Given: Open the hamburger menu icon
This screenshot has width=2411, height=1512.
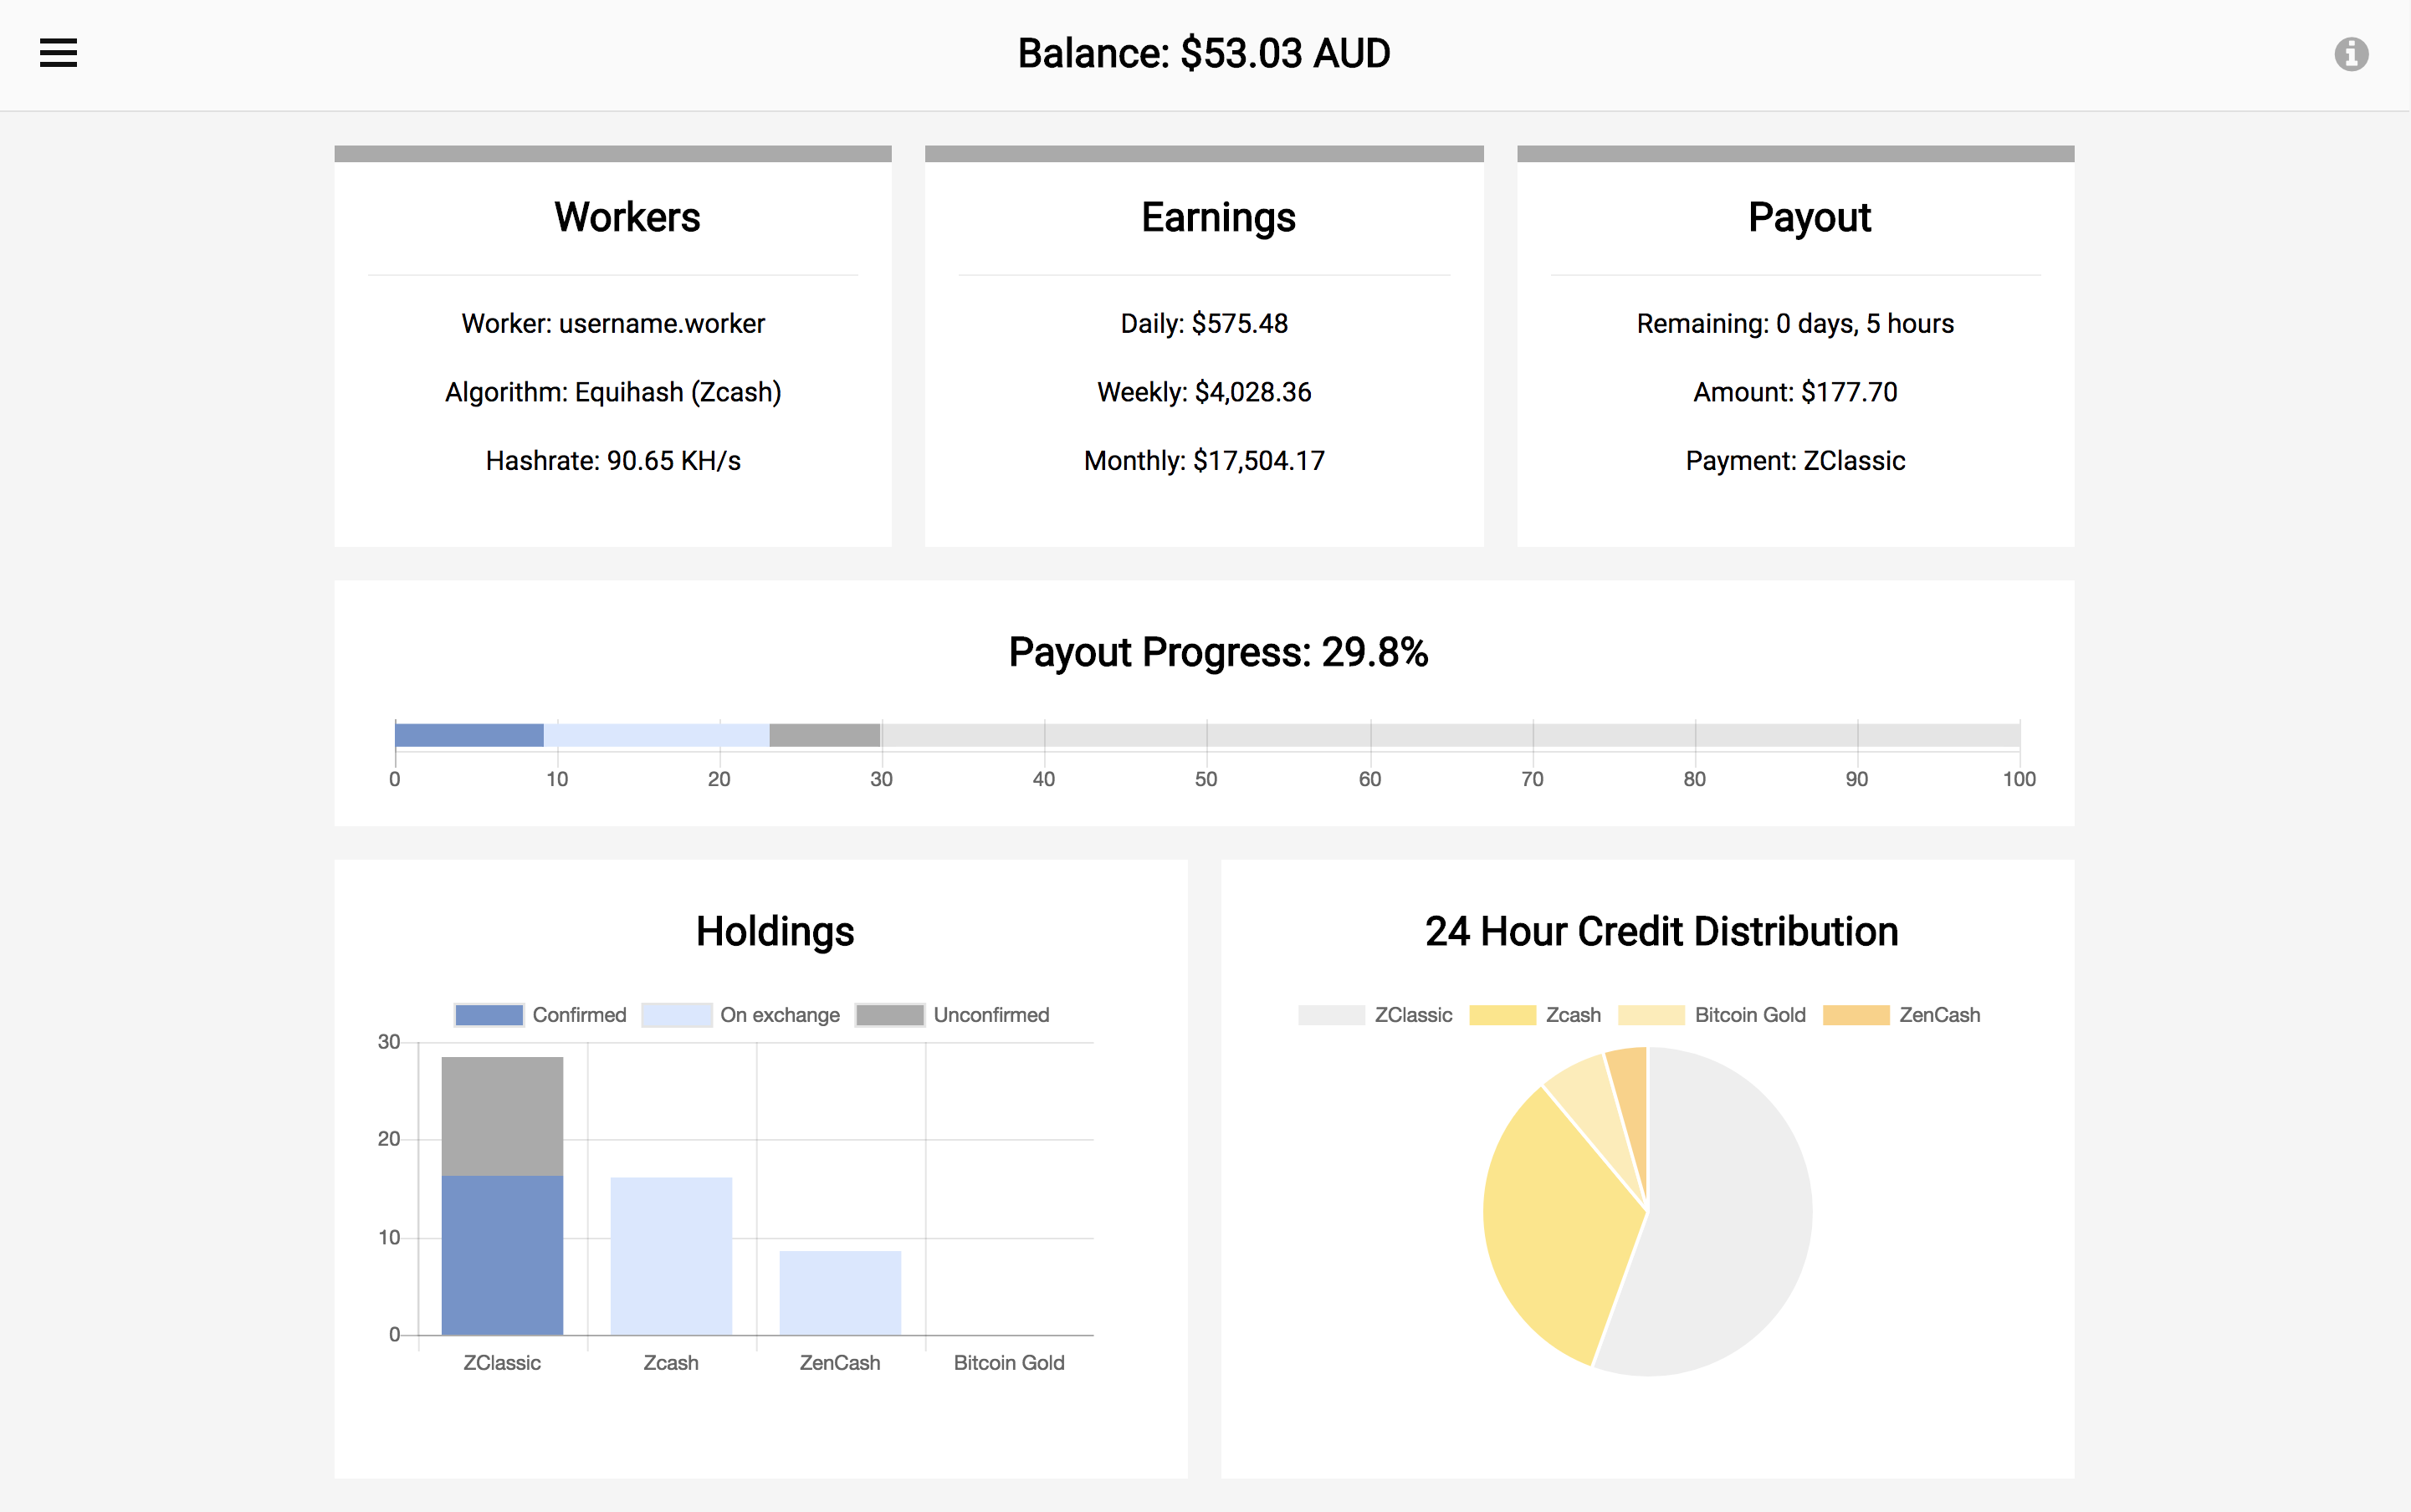Looking at the screenshot, I should coord(58,53).
